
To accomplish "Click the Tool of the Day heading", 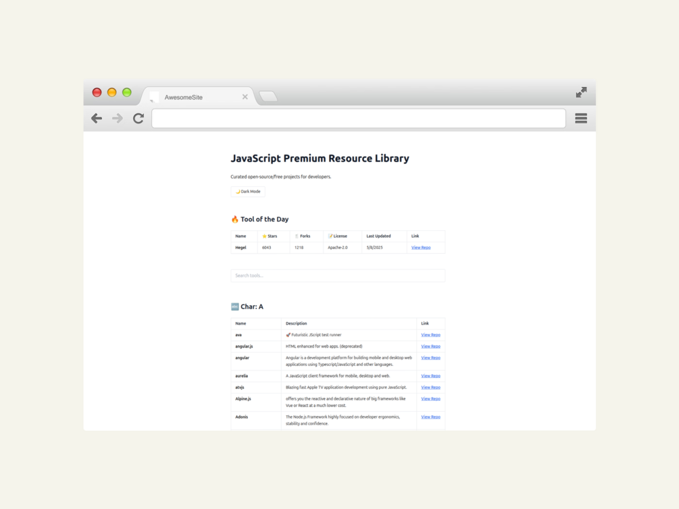I will (x=260, y=219).
